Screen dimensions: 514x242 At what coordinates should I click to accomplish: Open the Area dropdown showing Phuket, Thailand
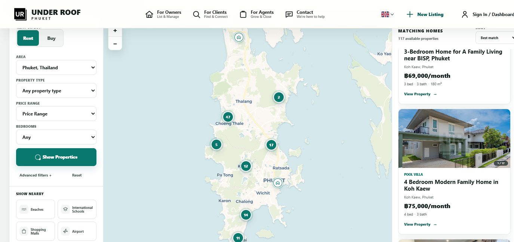click(56, 67)
